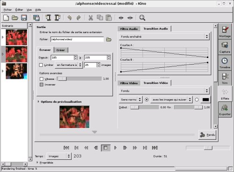Open the Sens normal direction dropdown
The image size is (234, 172).
pos(131,100)
